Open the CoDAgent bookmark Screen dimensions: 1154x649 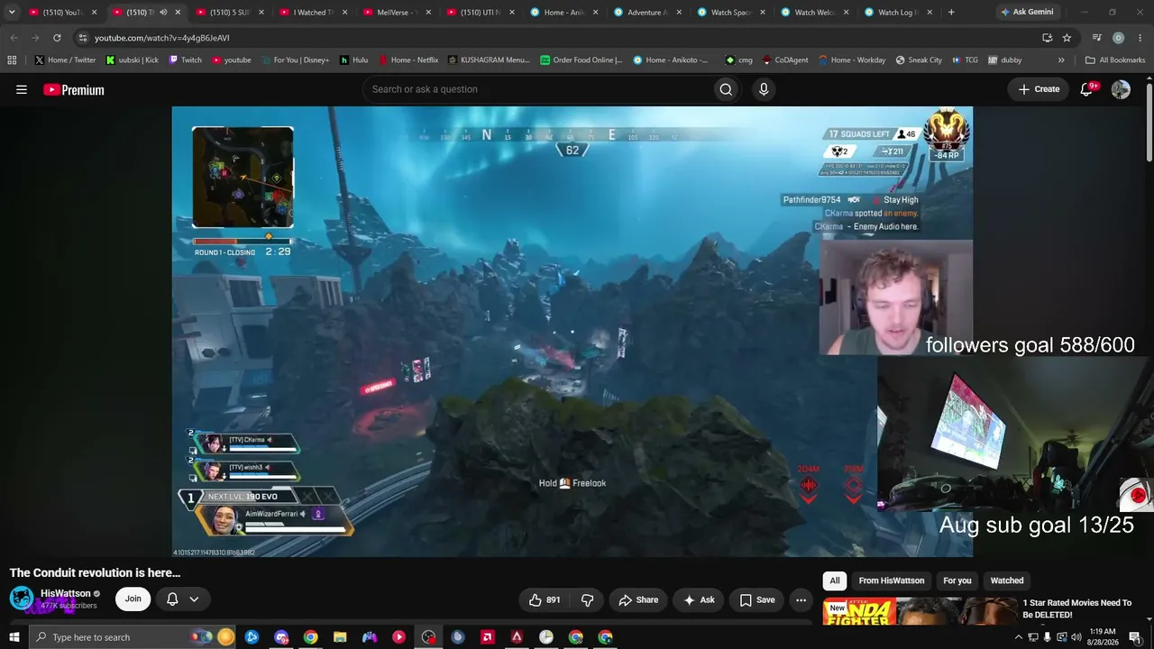click(x=785, y=60)
